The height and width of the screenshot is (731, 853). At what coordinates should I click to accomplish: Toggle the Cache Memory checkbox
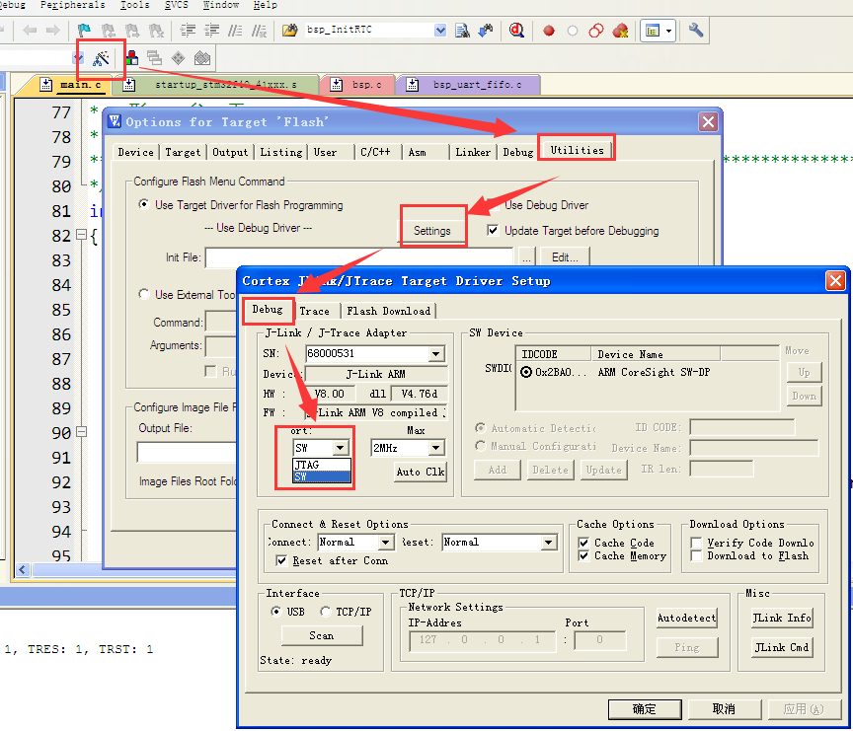point(583,555)
